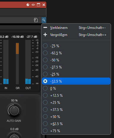114x138 pixels.
Task: Click the 50 % auto gain value
Action: 14,101
